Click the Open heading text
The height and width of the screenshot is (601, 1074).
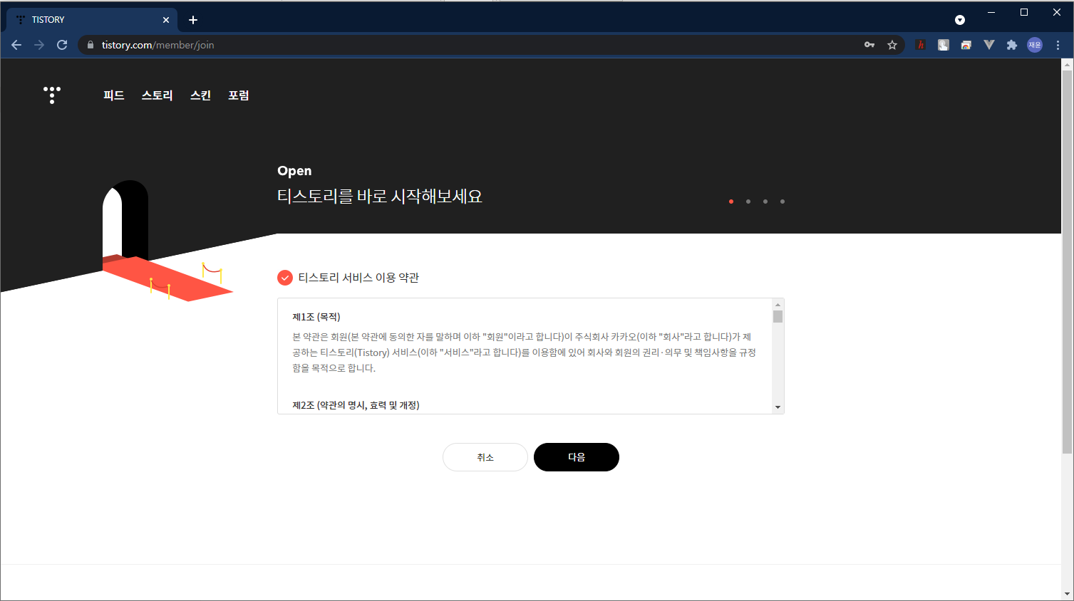coord(294,170)
